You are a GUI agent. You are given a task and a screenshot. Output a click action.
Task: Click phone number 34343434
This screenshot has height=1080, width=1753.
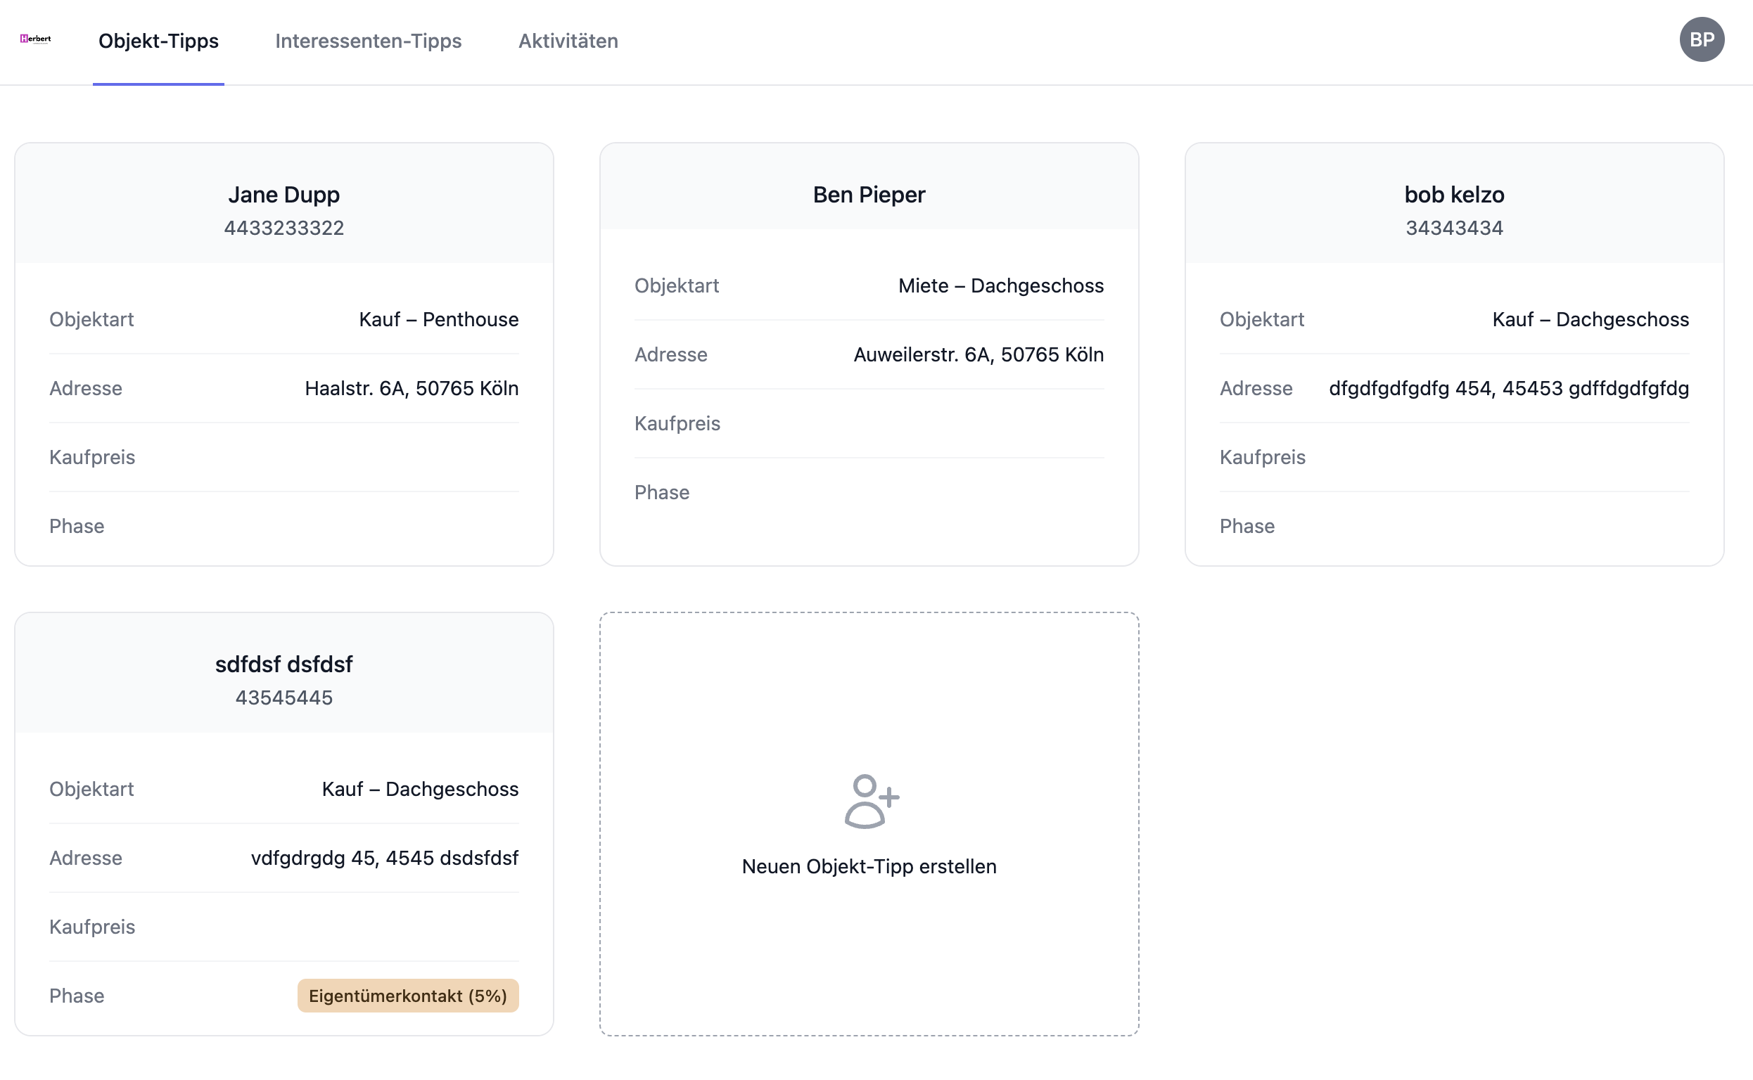point(1453,229)
